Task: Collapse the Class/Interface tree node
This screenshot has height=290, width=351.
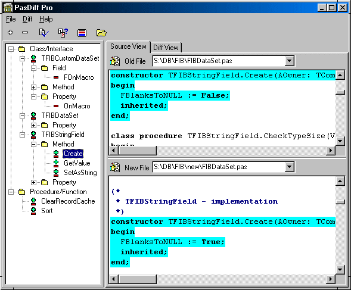Action: tap(11, 49)
